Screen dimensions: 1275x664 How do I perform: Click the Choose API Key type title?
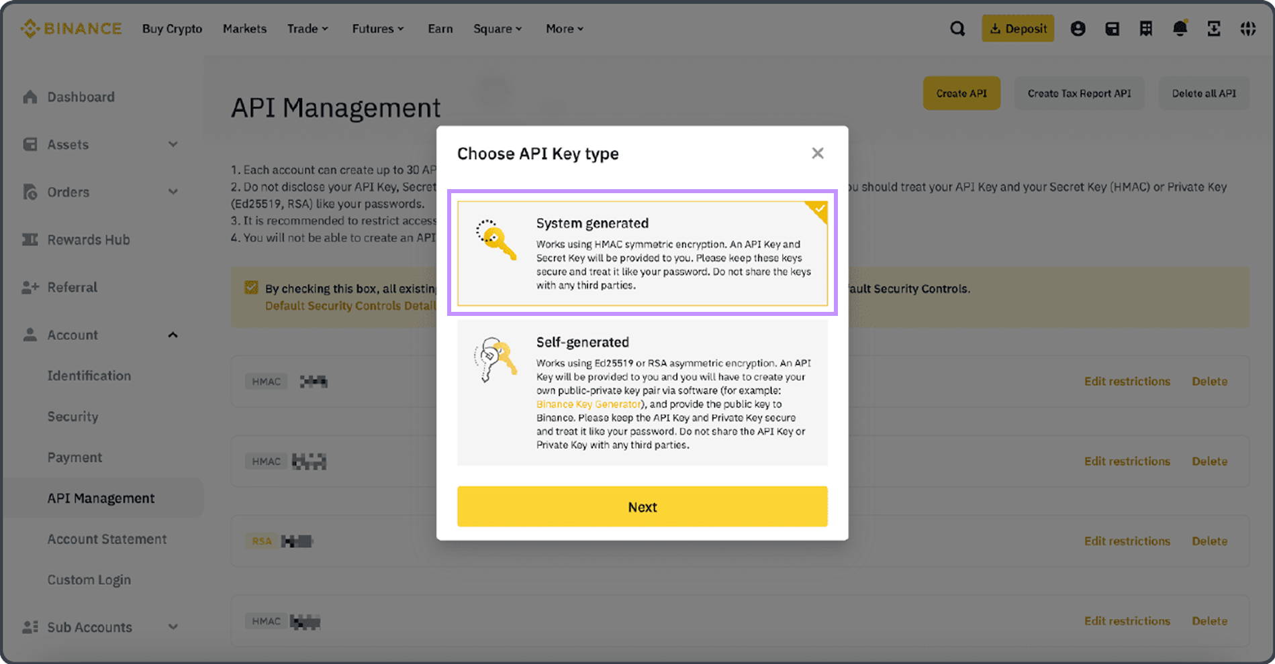538,154
